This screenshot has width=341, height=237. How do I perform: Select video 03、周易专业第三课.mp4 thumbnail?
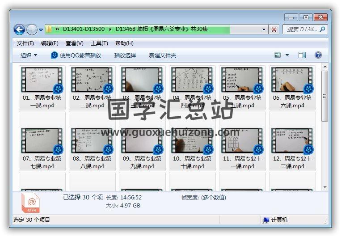(142, 80)
